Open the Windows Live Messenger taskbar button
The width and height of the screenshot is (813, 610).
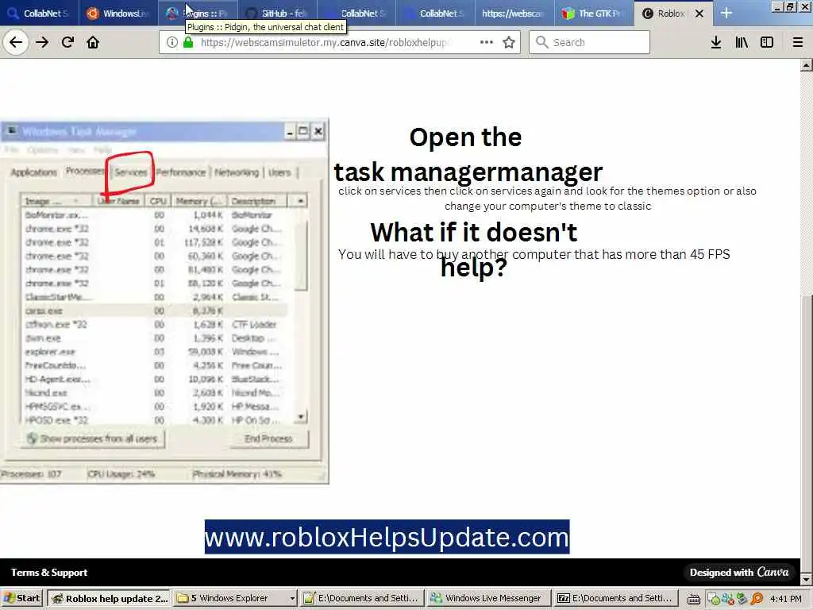click(x=488, y=598)
